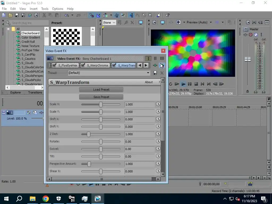This screenshot has width=272, height=204.
Task: Select Color Gradient in generator list
Action: 31,37
